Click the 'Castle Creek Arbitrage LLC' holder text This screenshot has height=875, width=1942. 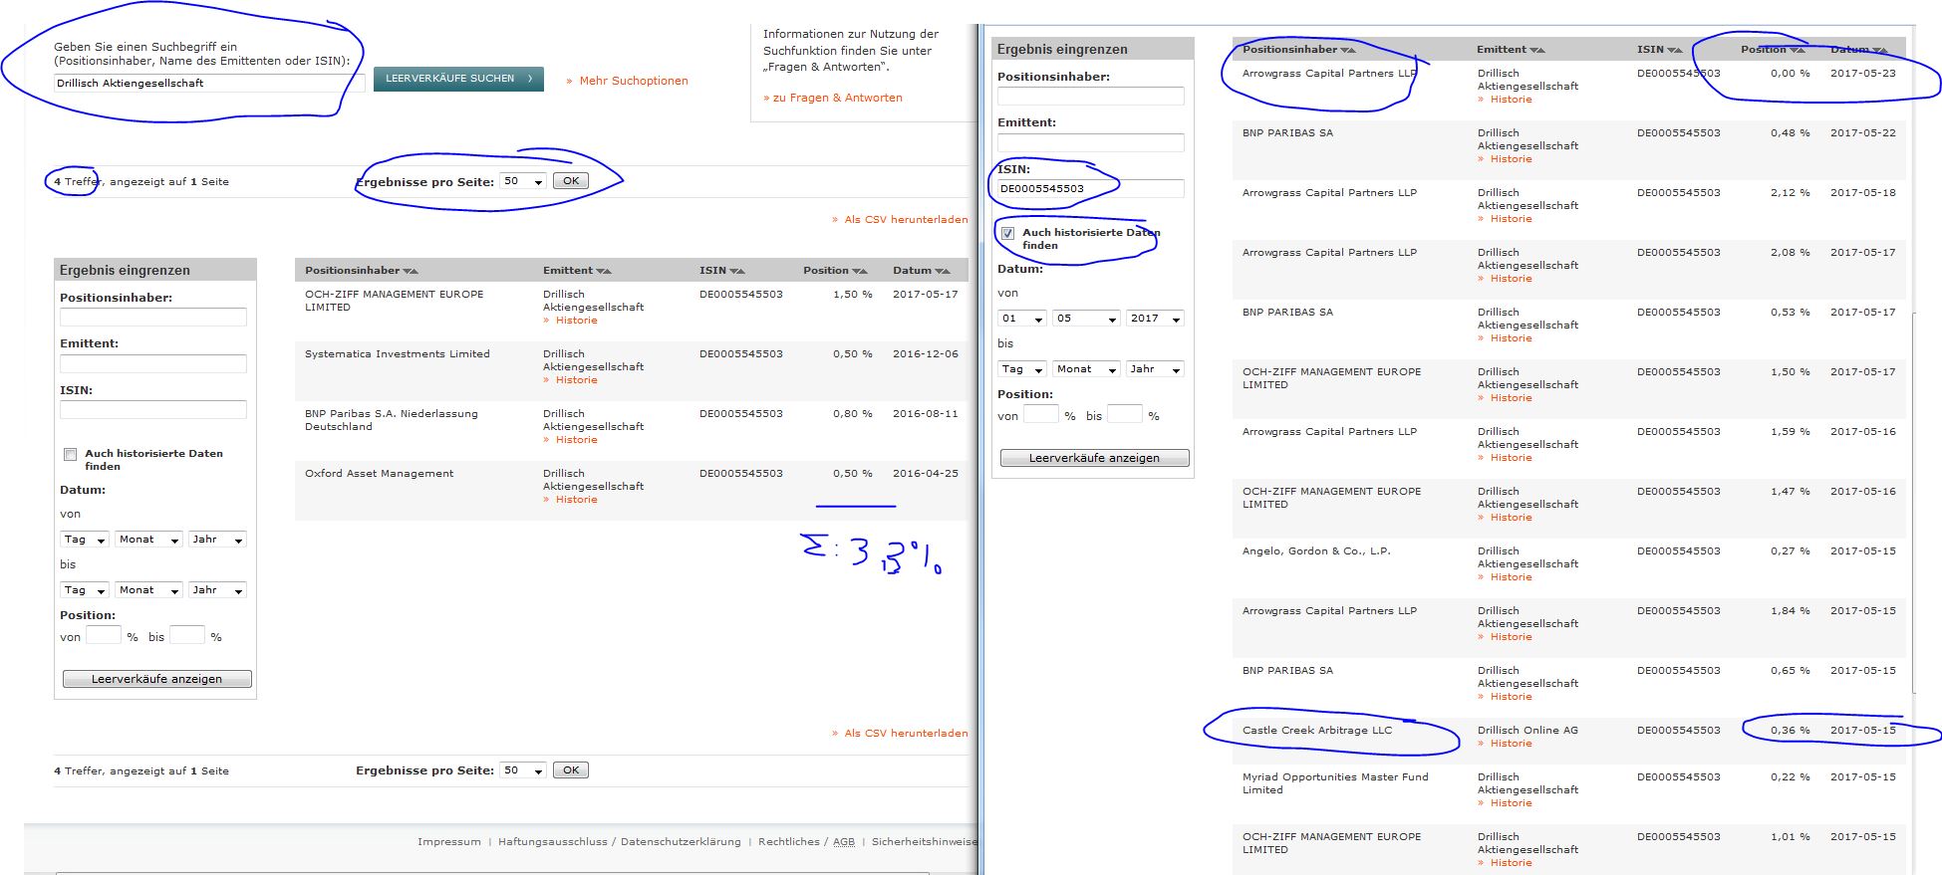click(x=1317, y=731)
